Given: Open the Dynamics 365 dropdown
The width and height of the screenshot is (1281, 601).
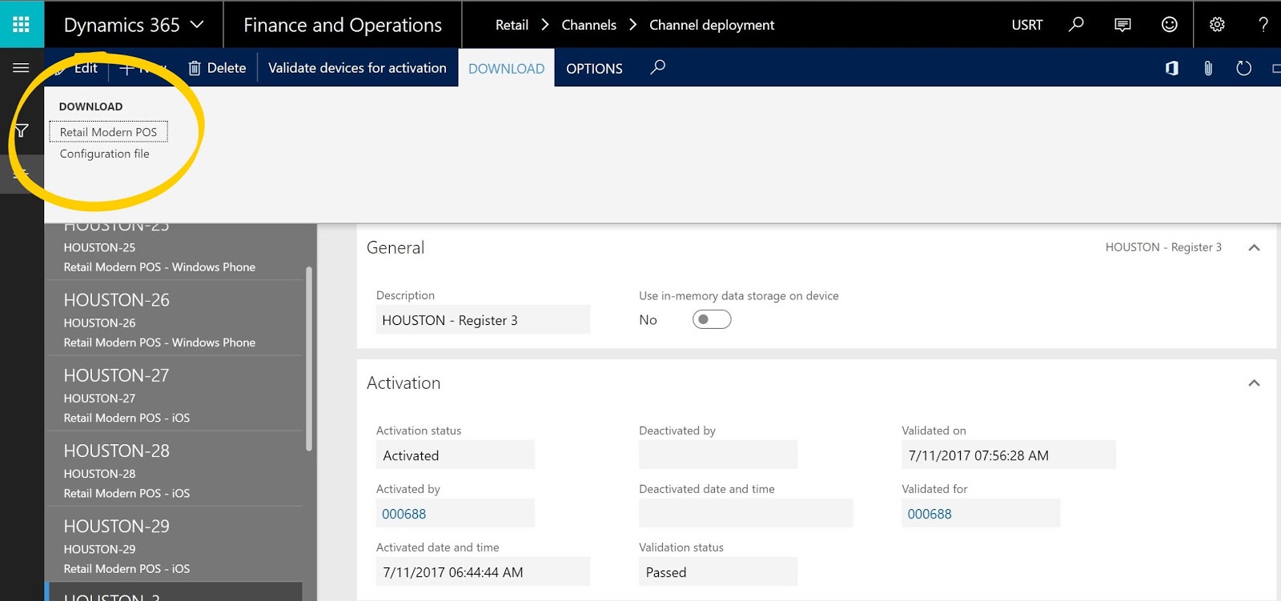Looking at the screenshot, I should coord(134,25).
